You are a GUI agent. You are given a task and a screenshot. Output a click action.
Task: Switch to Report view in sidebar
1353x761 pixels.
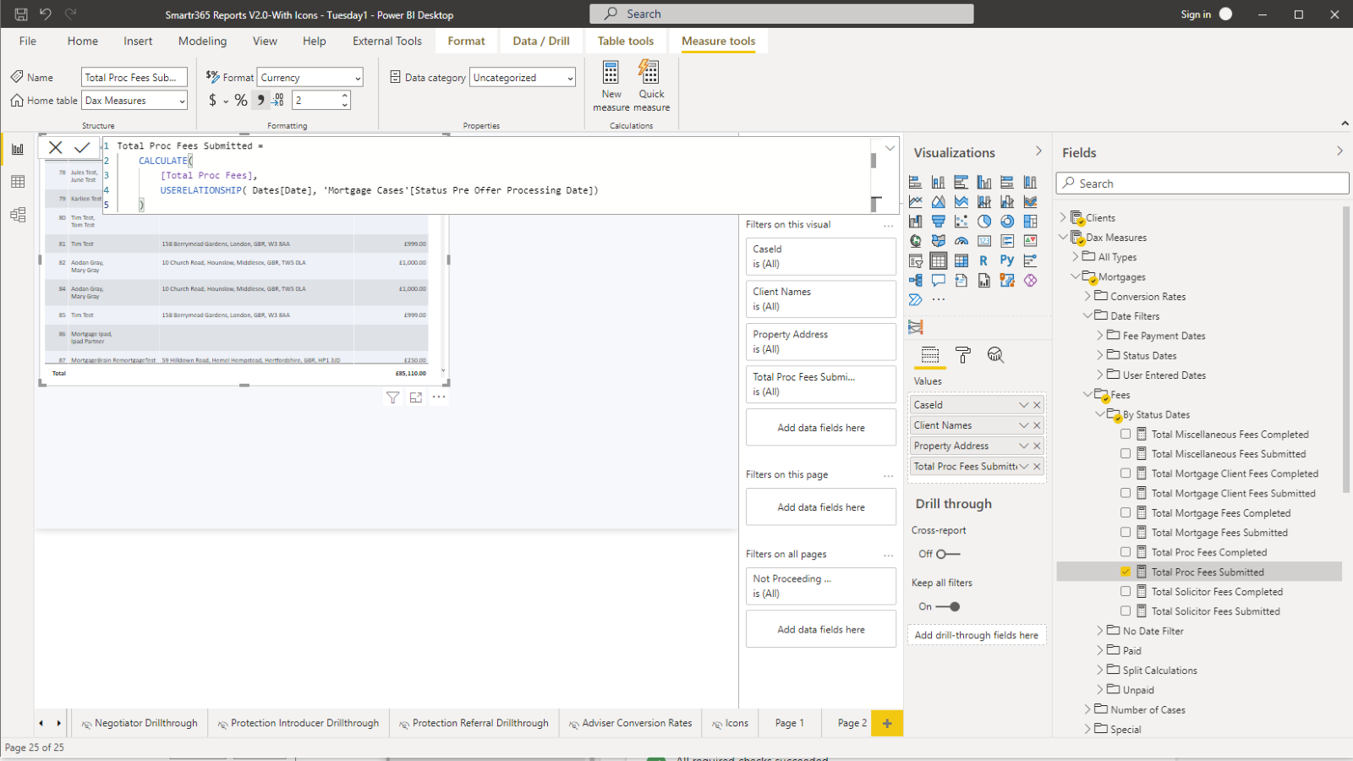tap(18, 149)
